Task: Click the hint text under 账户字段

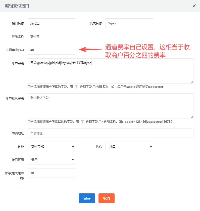Action: (x=95, y=87)
